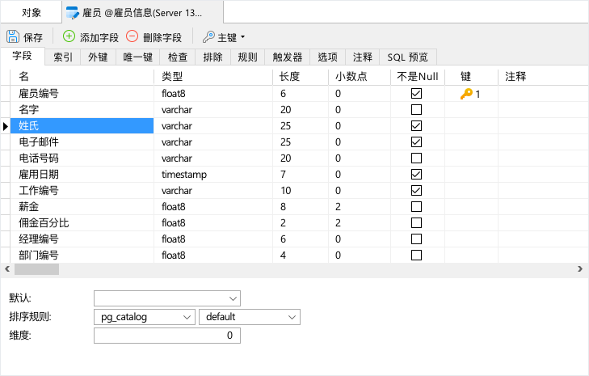This screenshot has height=376, width=589.
Task: Click the table icon on 雇员 tab
Action: (x=72, y=12)
